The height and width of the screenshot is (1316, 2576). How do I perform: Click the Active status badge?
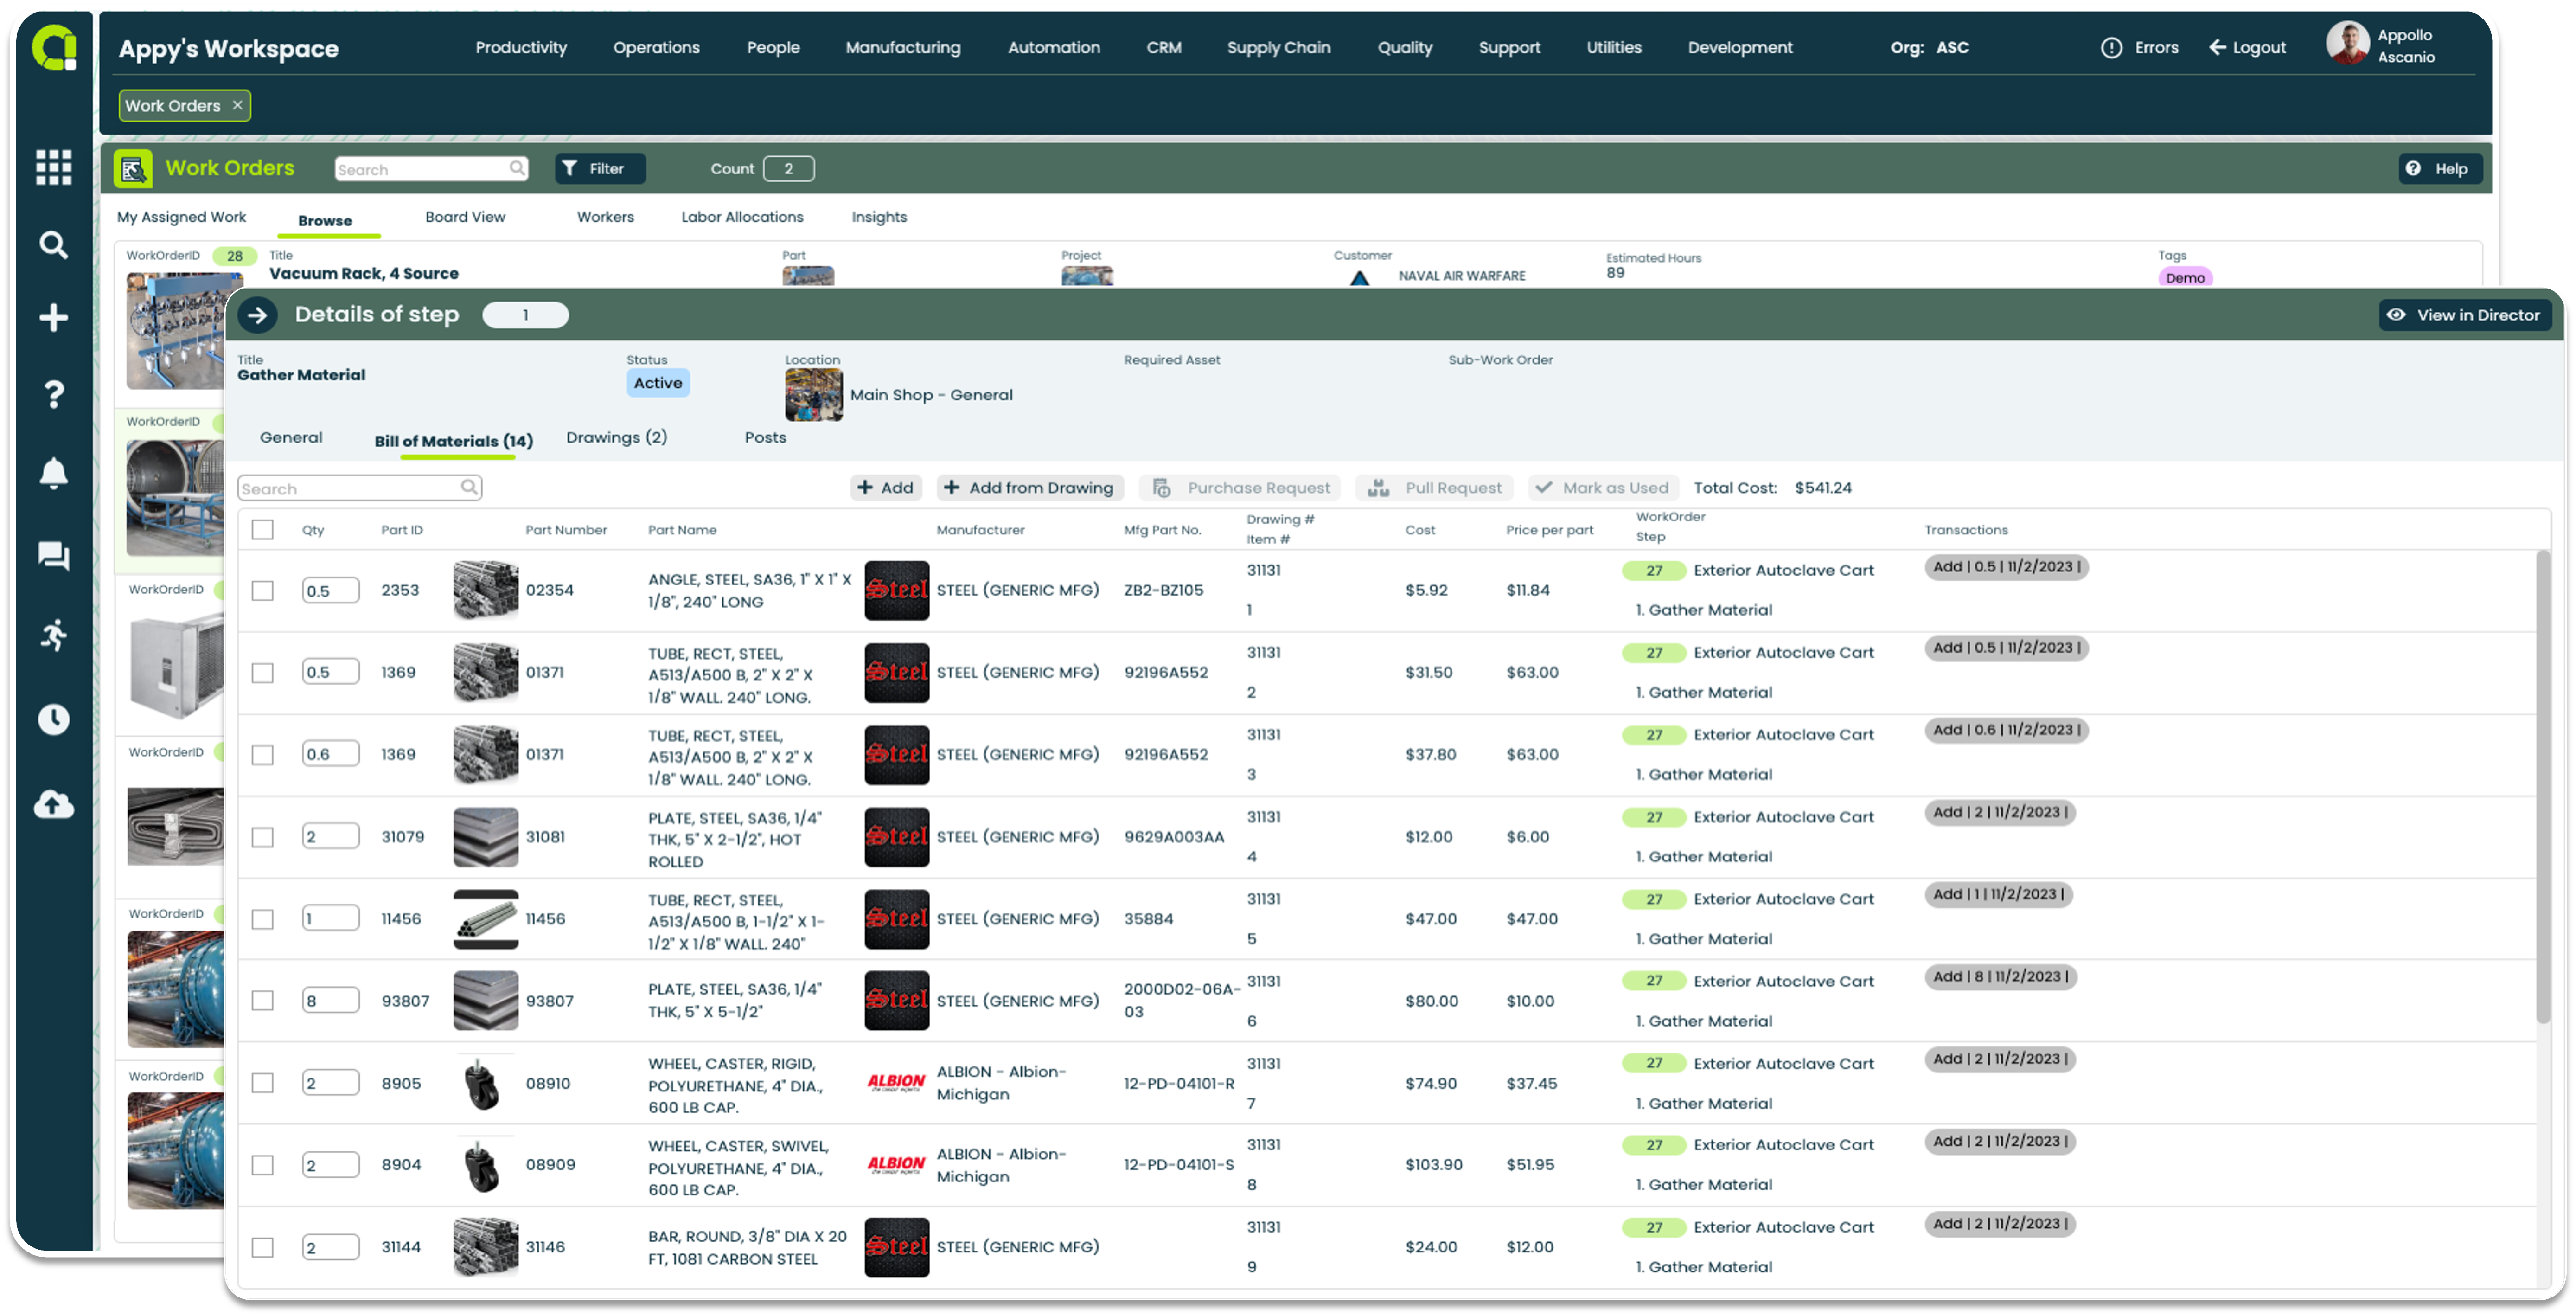tap(657, 382)
